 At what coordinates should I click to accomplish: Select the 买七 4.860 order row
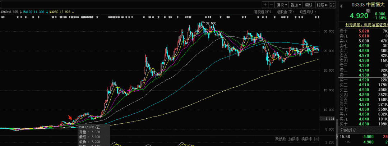tap(363, 109)
